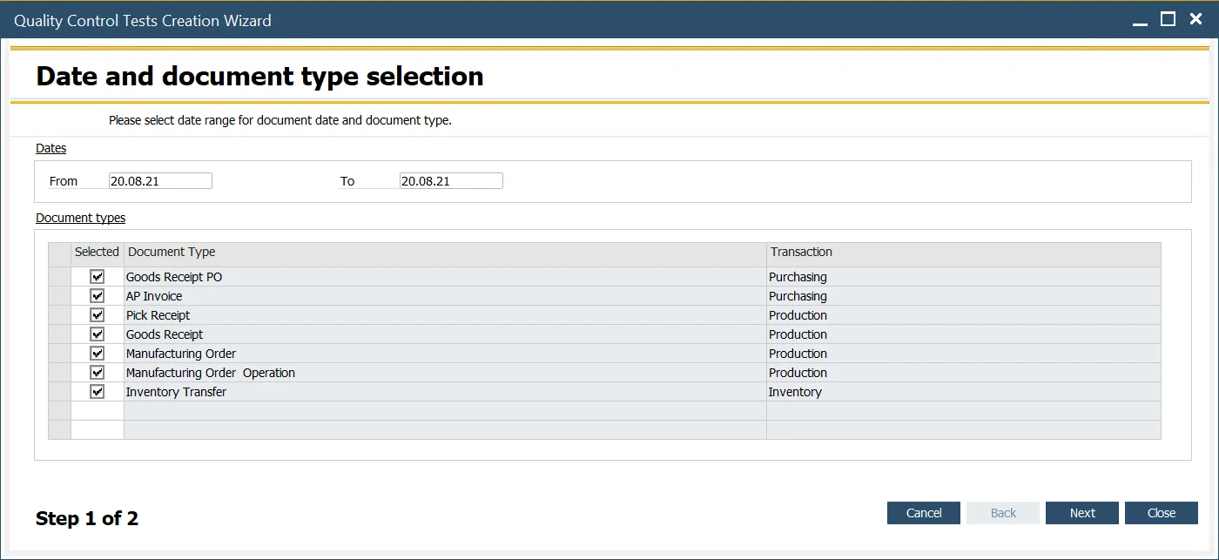Click the Selected column header
This screenshot has height=560, width=1219.
point(97,253)
